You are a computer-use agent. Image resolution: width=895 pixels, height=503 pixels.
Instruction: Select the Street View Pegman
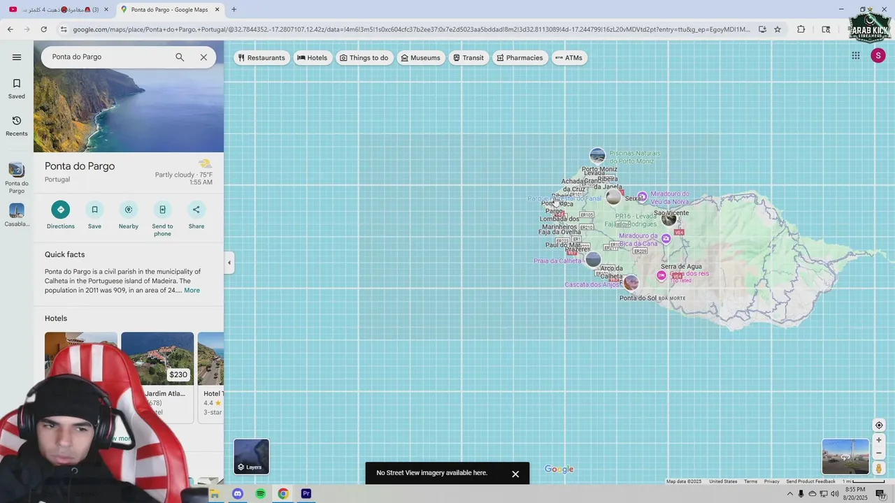point(879,469)
